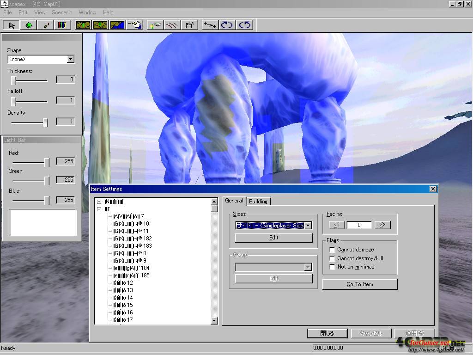Toggle the Not on minimap checkbox
This screenshot has height=355, width=473.
pos(332,267)
